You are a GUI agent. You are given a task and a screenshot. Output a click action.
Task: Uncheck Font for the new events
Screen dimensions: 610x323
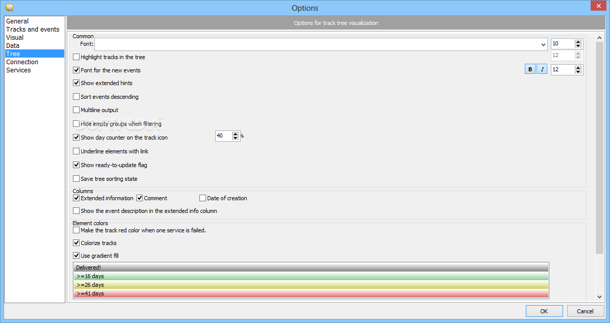[x=77, y=70]
